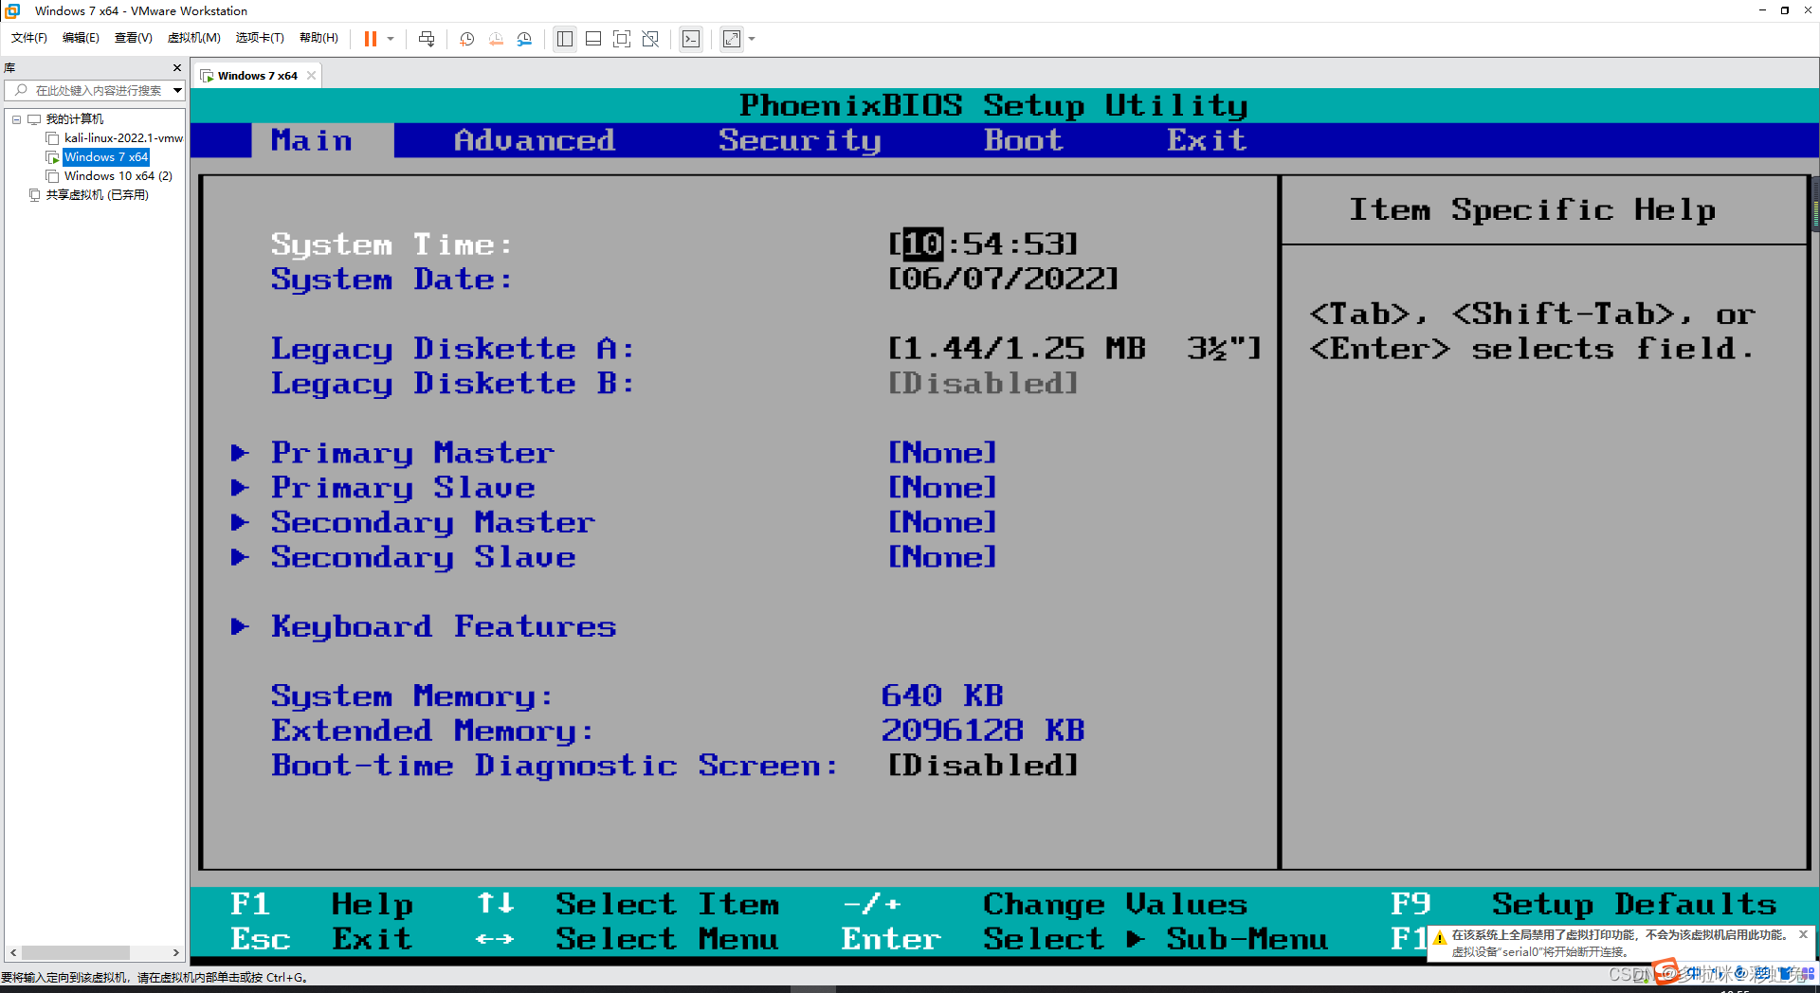Click the library scrollbar right arrow

pyautogui.click(x=175, y=952)
